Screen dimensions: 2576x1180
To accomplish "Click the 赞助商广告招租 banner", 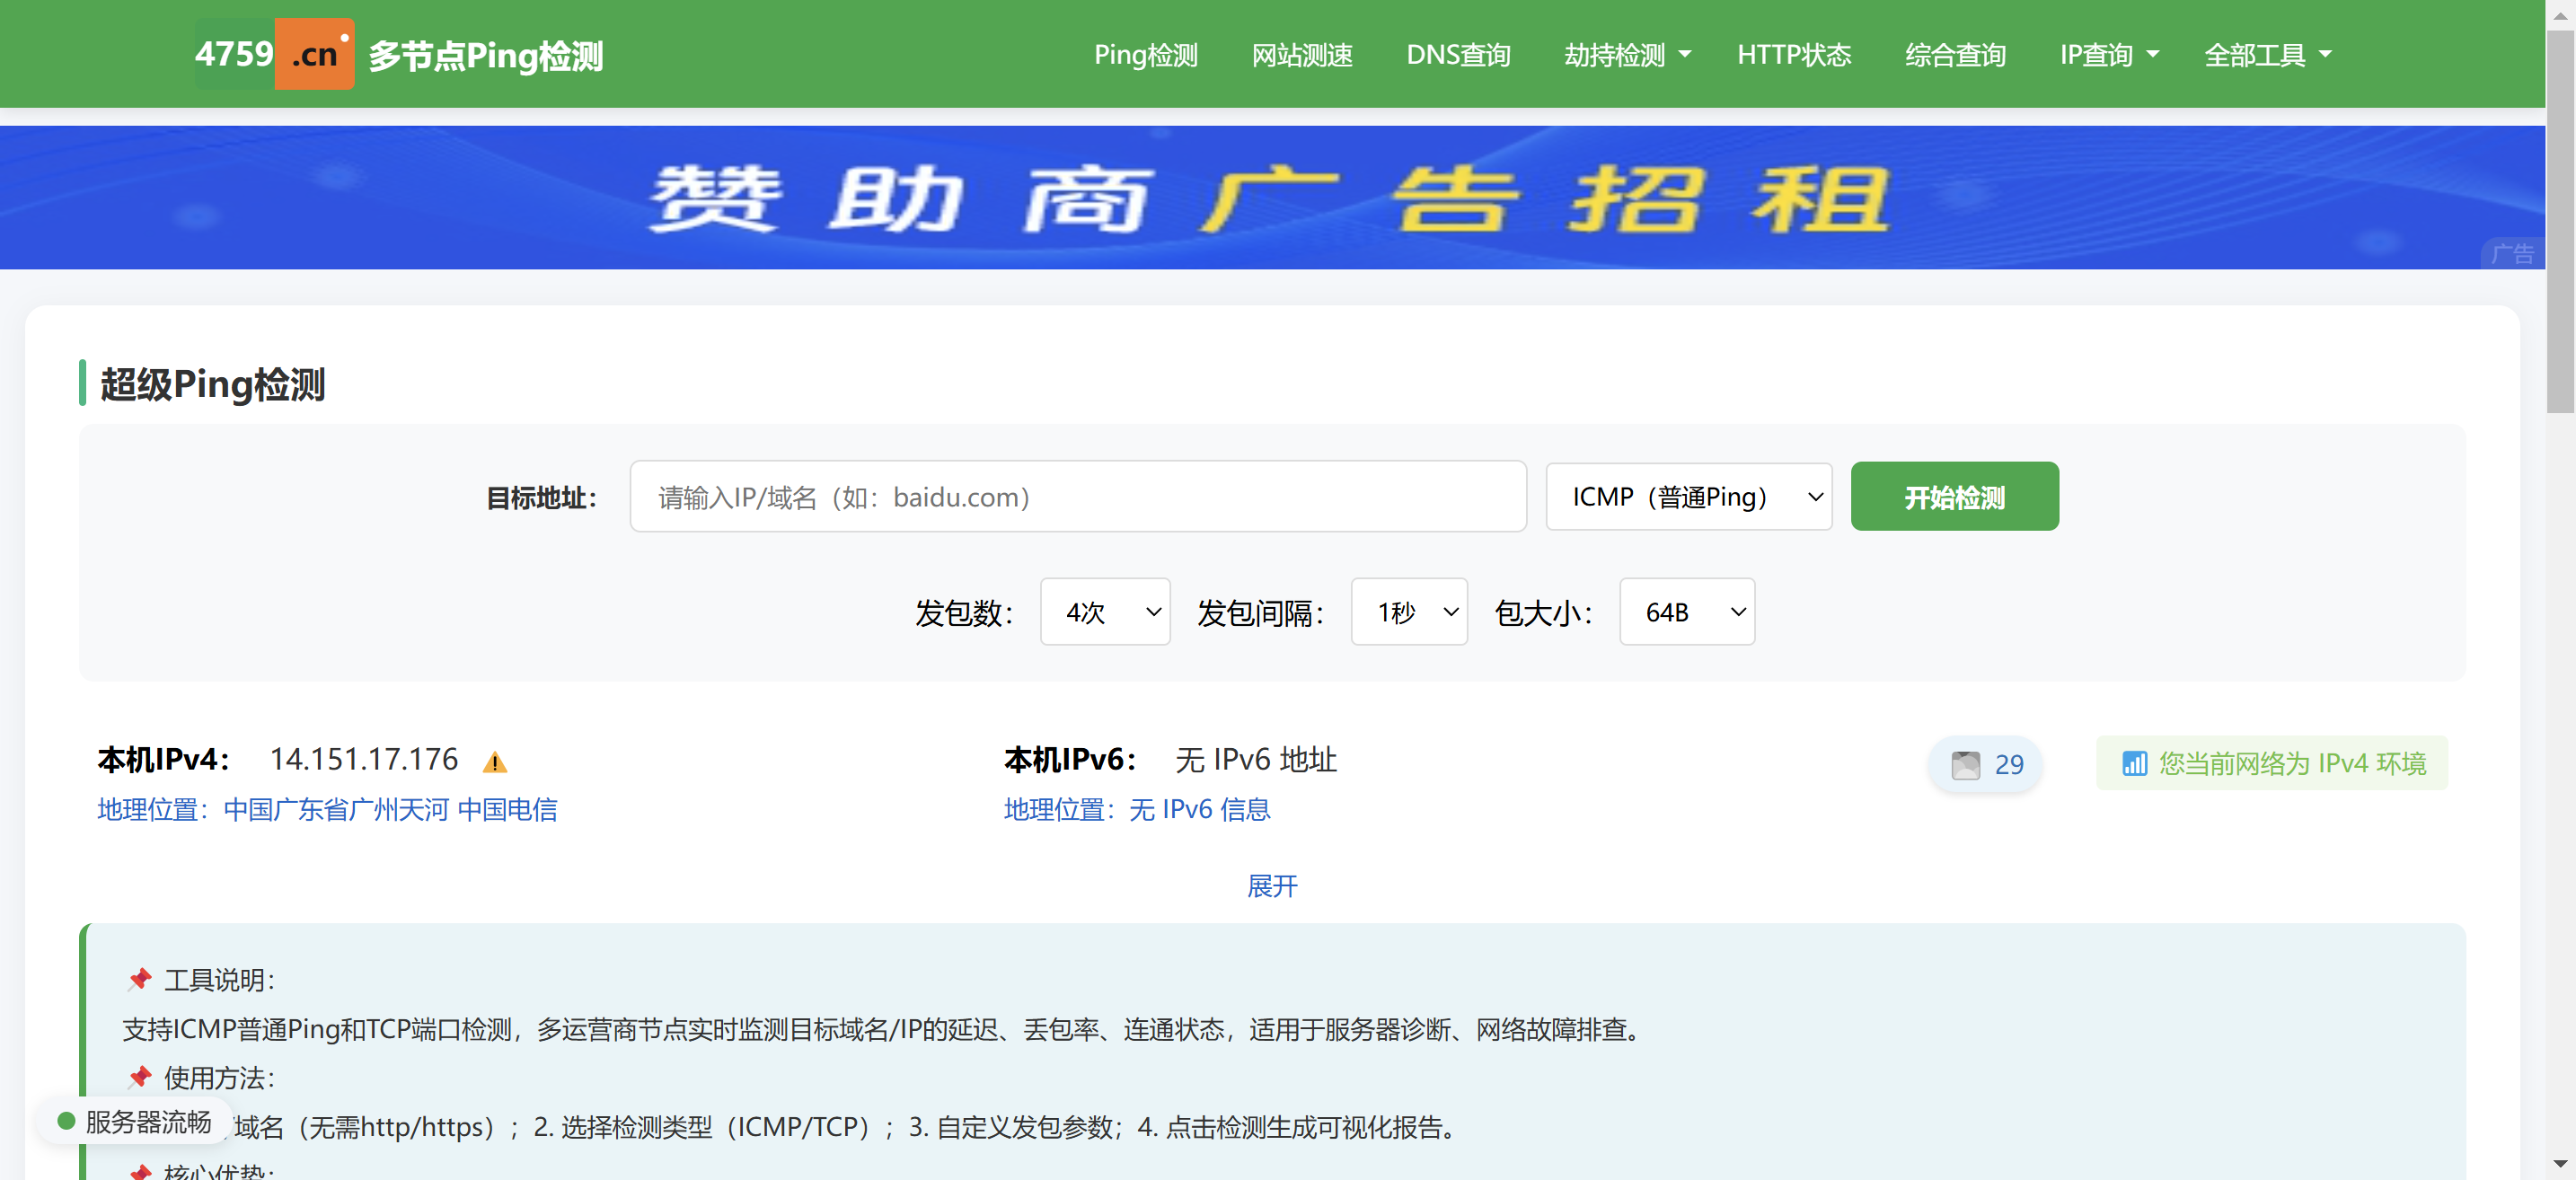I will [1272, 197].
